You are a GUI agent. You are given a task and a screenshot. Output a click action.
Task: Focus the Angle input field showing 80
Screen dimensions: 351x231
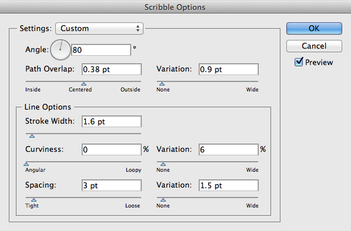pos(101,49)
